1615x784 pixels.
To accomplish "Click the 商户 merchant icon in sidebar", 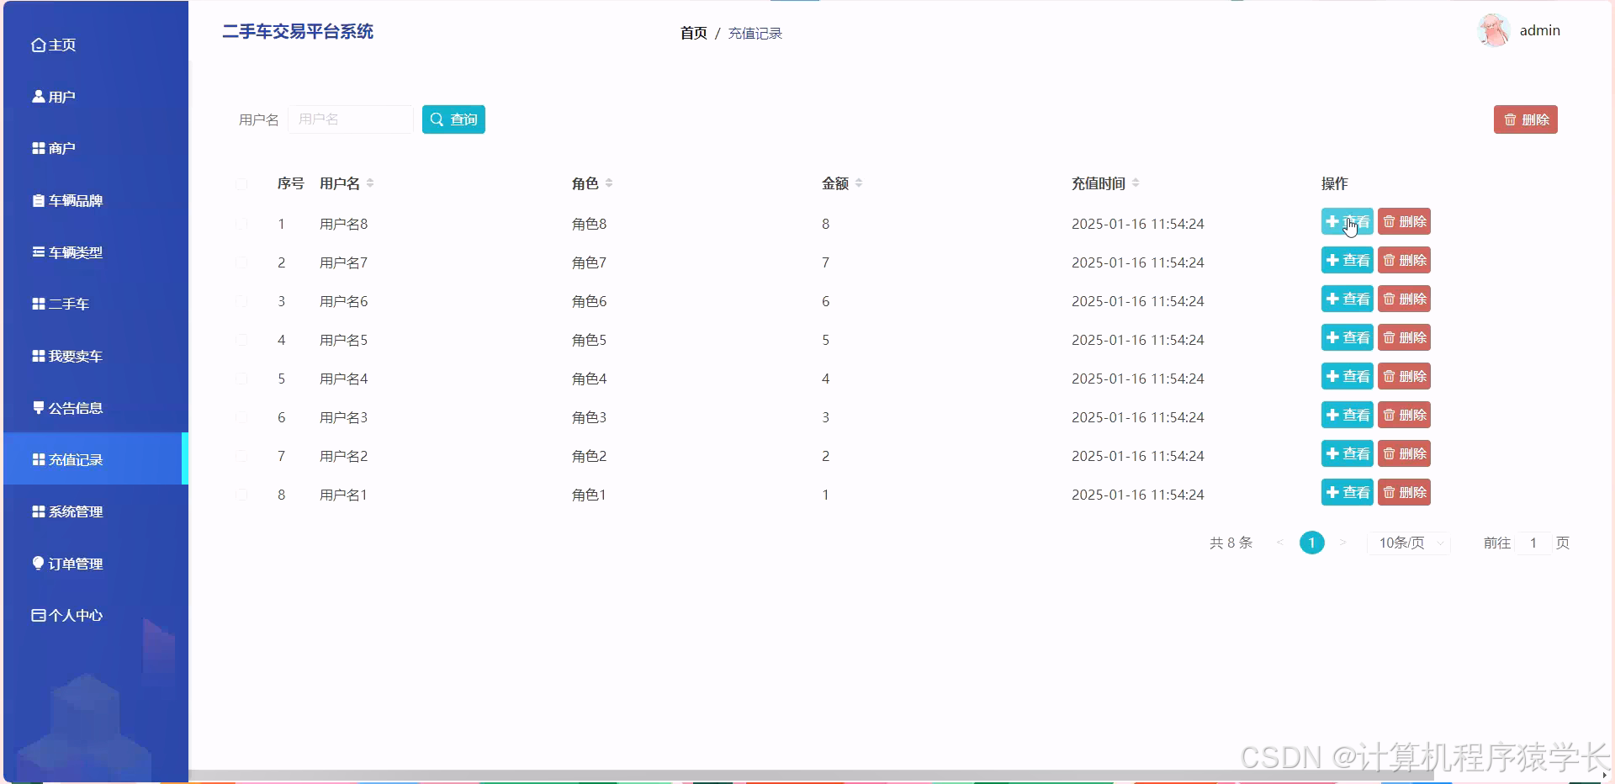I will (x=38, y=148).
